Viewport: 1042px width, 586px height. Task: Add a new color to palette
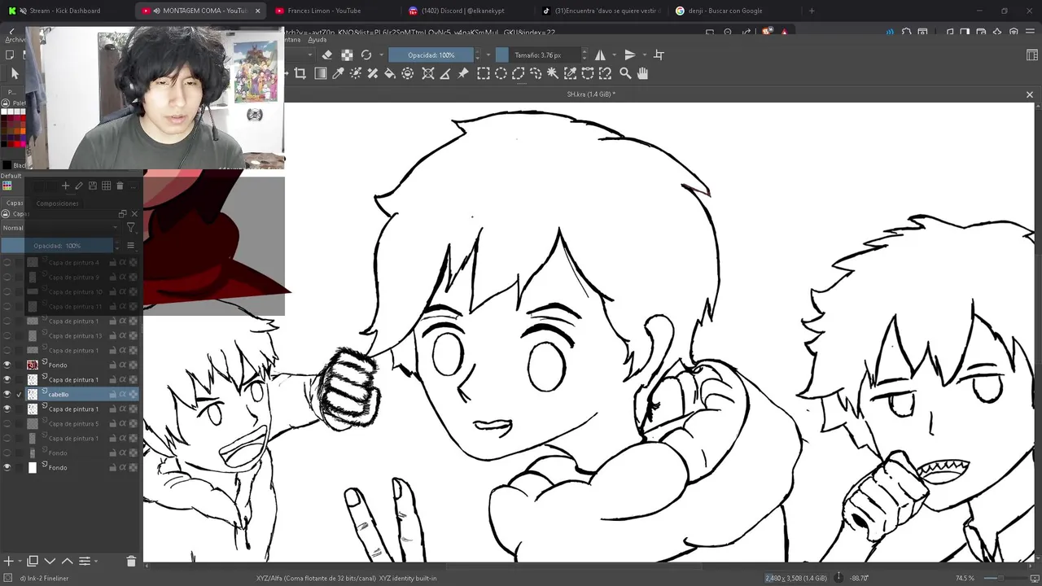click(x=65, y=186)
